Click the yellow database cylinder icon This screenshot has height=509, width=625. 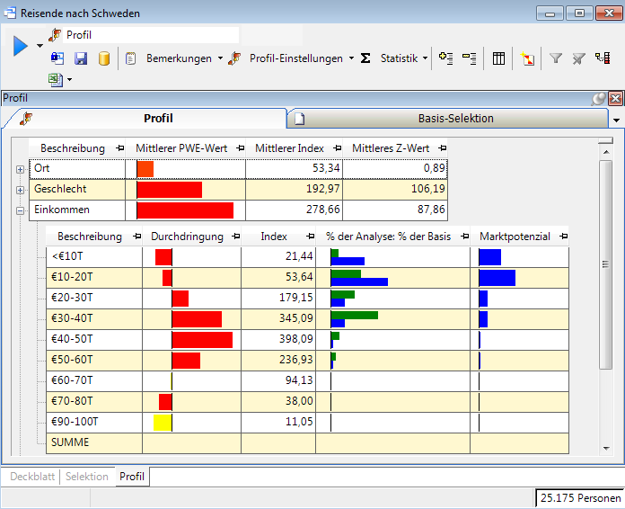point(103,58)
